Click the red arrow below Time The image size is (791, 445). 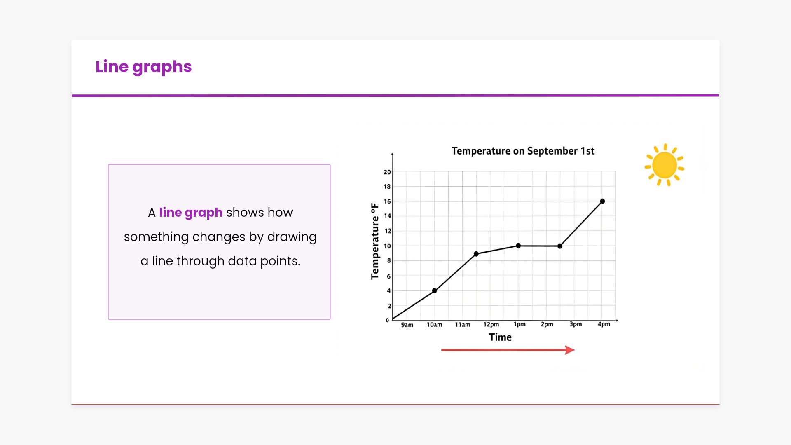point(508,350)
